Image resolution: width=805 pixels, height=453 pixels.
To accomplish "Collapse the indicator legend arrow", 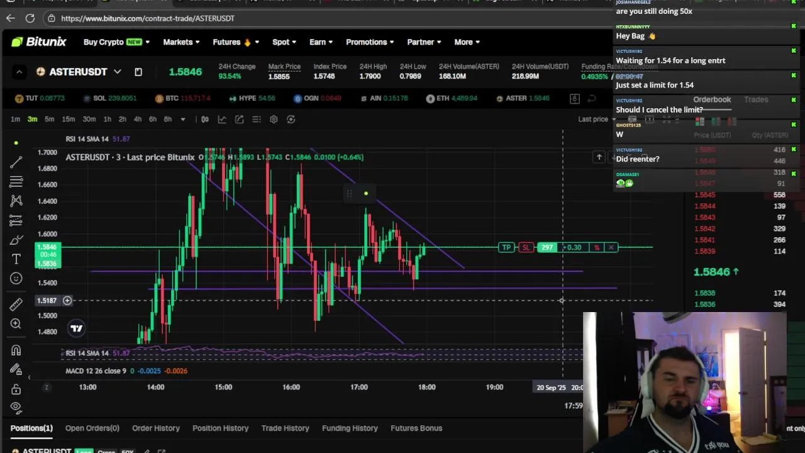I will (x=29, y=377).
